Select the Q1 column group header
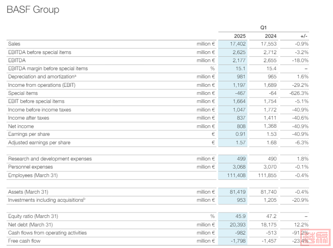The height and width of the screenshot is (248, 333). [263, 28]
